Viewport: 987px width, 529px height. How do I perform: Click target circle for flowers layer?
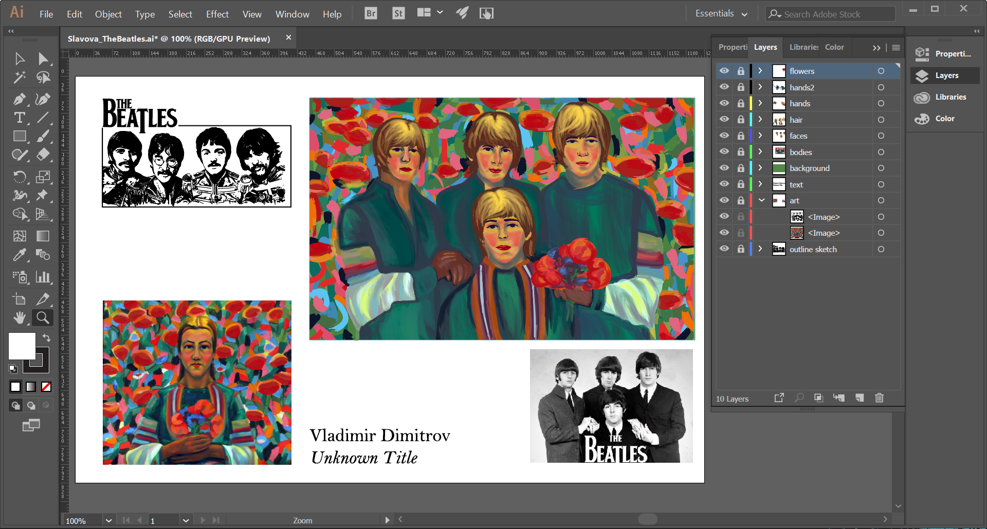881,71
